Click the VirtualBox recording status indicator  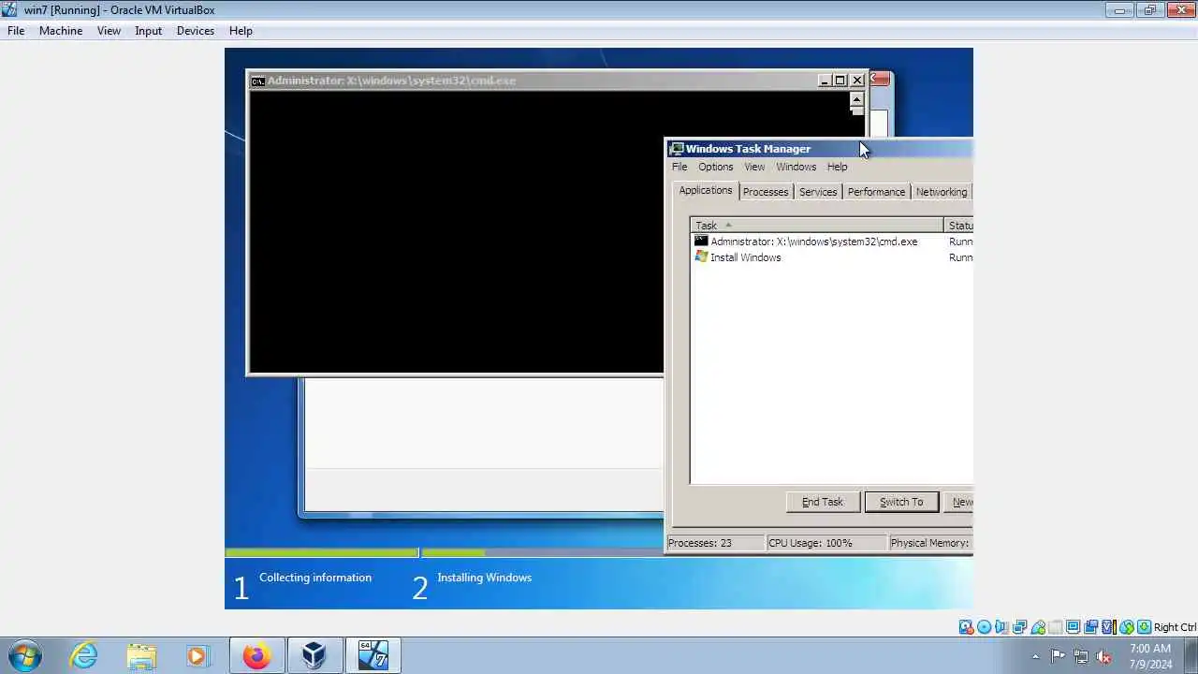1090,627
